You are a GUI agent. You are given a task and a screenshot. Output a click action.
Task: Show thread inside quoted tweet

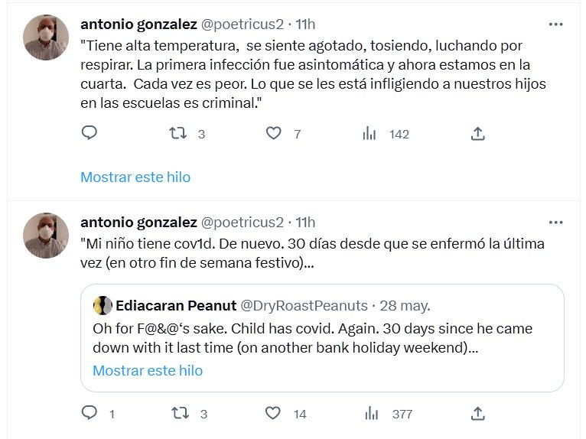pyautogui.click(x=148, y=371)
